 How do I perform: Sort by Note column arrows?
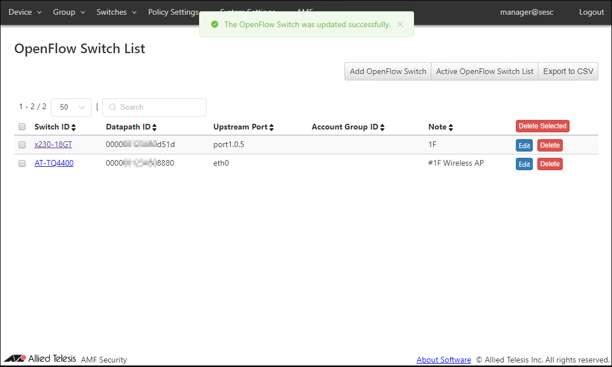click(451, 127)
